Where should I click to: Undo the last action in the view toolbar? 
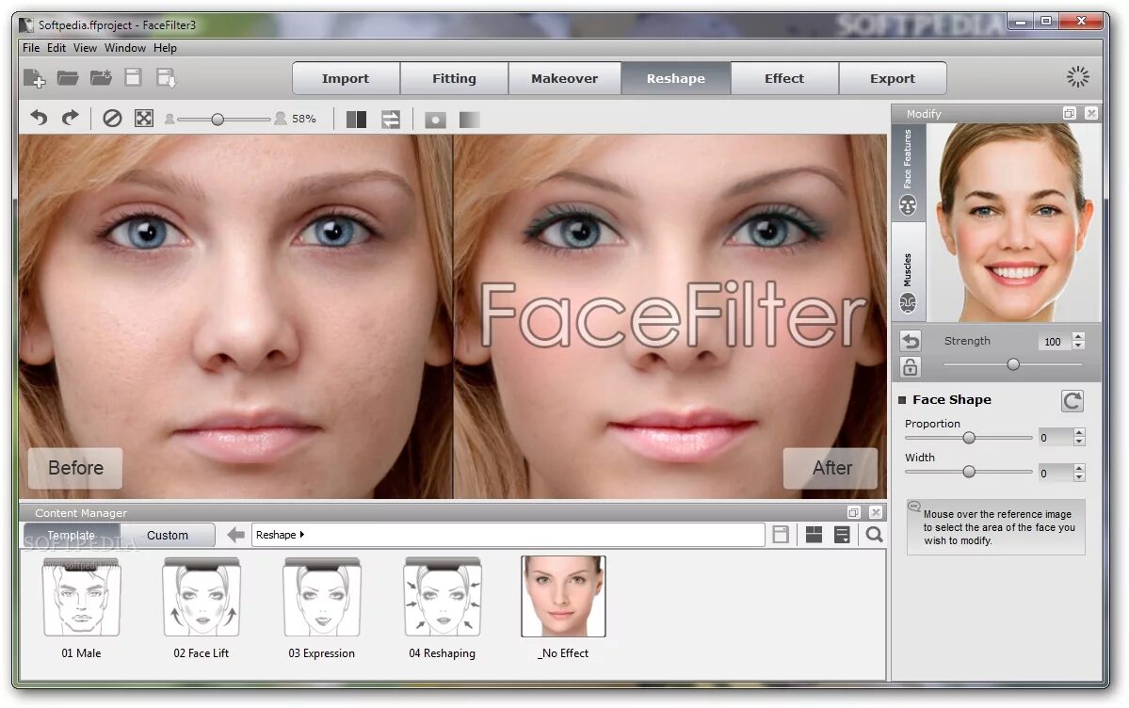[39, 118]
